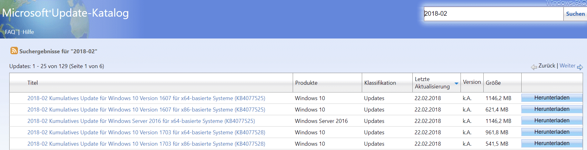
Task: Sort results by Klassifikation column
Action: coord(380,83)
